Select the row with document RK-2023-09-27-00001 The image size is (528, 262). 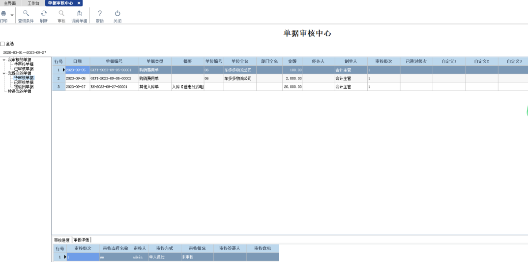click(x=109, y=87)
